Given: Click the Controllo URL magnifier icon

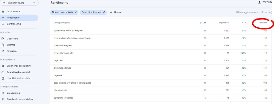Looking at the screenshot, I should coord(3,24).
